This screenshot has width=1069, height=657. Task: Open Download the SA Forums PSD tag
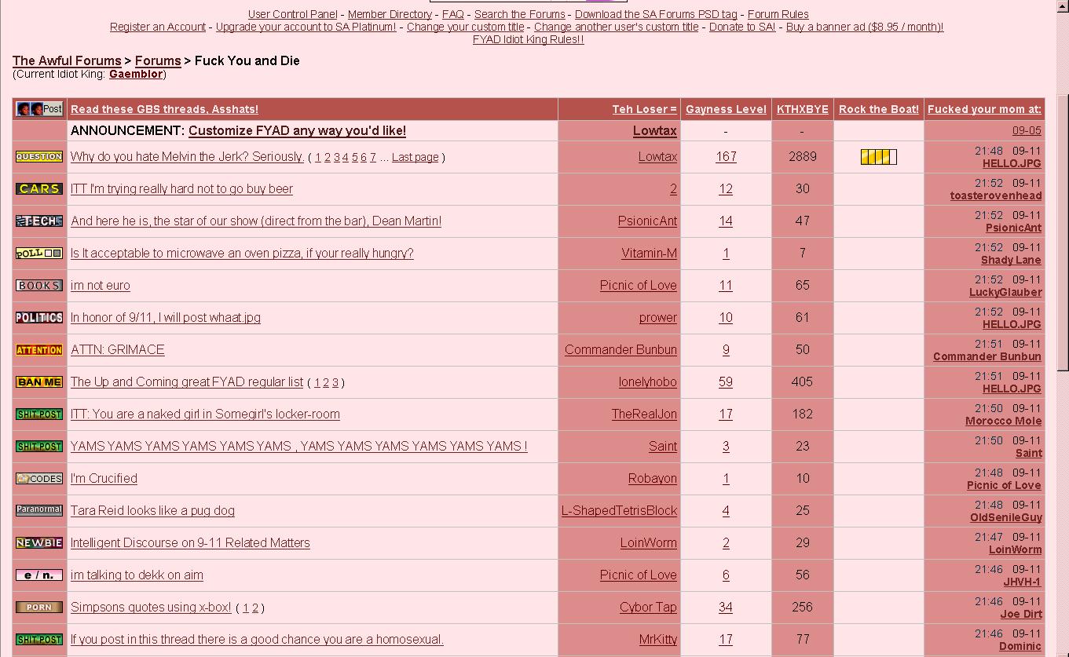point(656,14)
